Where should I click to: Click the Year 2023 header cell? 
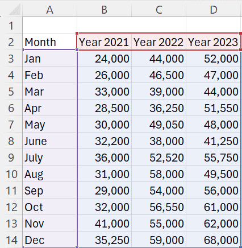(x=214, y=42)
